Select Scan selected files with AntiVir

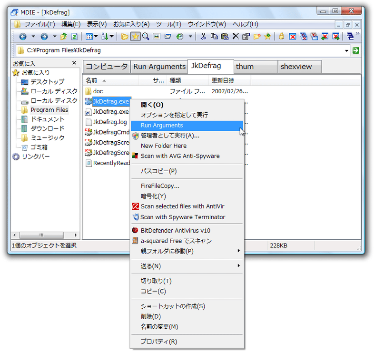[187, 206]
